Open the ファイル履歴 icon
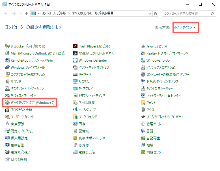The width and height of the screenshot is (220, 171). pos(75,103)
